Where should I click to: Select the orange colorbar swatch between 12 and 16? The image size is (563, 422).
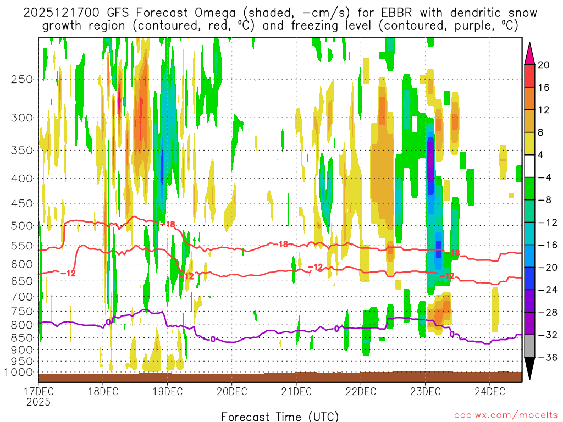(x=530, y=98)
